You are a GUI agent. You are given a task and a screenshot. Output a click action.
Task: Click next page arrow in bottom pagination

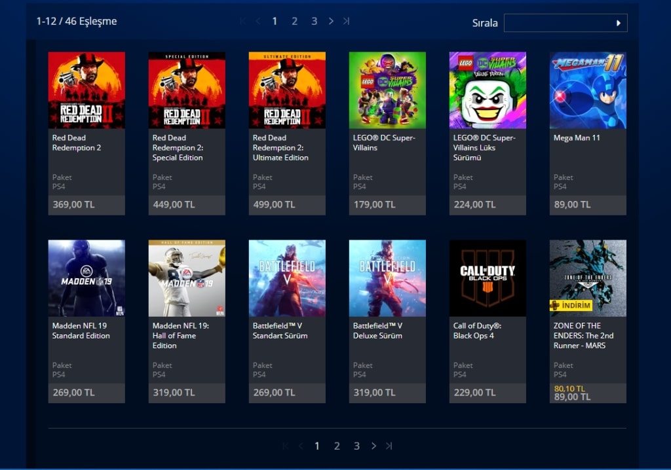point(374,446)
